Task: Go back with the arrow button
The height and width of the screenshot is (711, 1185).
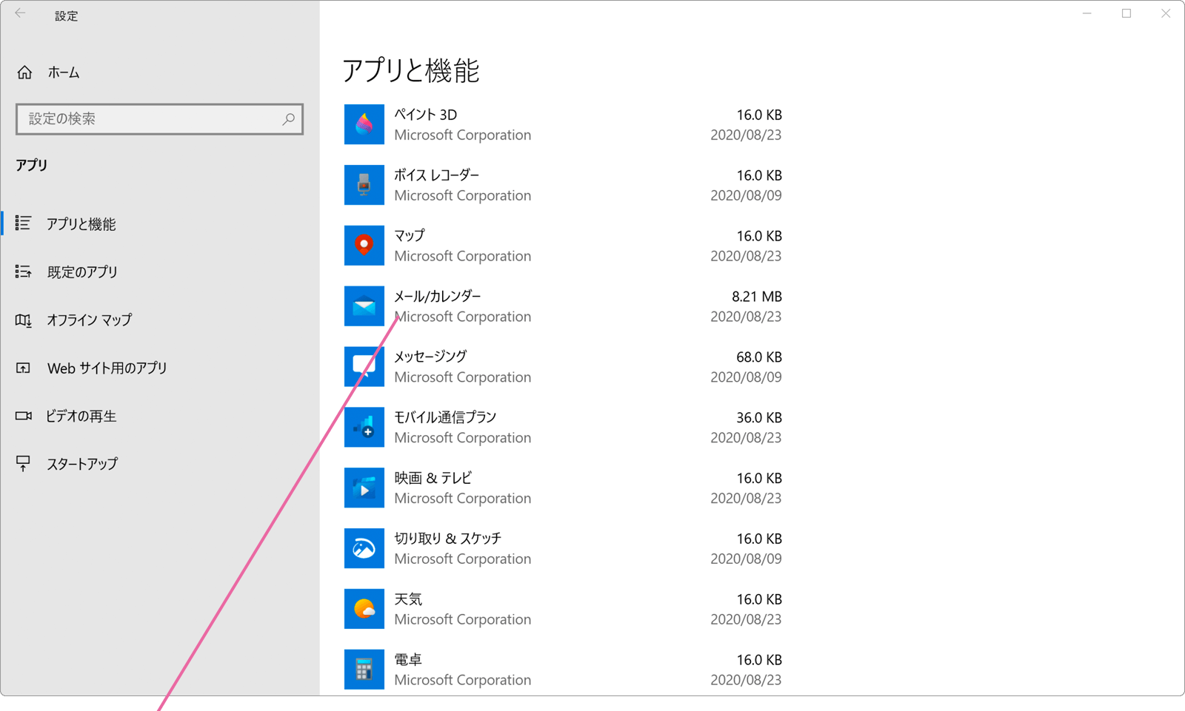Action: pyautogui.click(x=20, y=14)
